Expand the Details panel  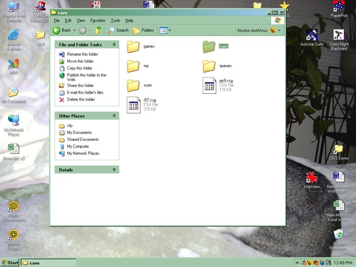click(114, 170)
